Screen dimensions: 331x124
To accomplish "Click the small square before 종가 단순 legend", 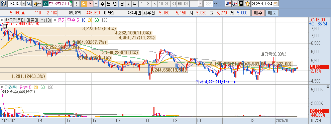I will tap(55, 20).
